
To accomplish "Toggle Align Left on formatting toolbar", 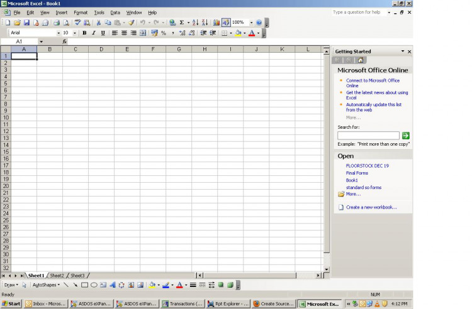I will (x=115, y=33).
